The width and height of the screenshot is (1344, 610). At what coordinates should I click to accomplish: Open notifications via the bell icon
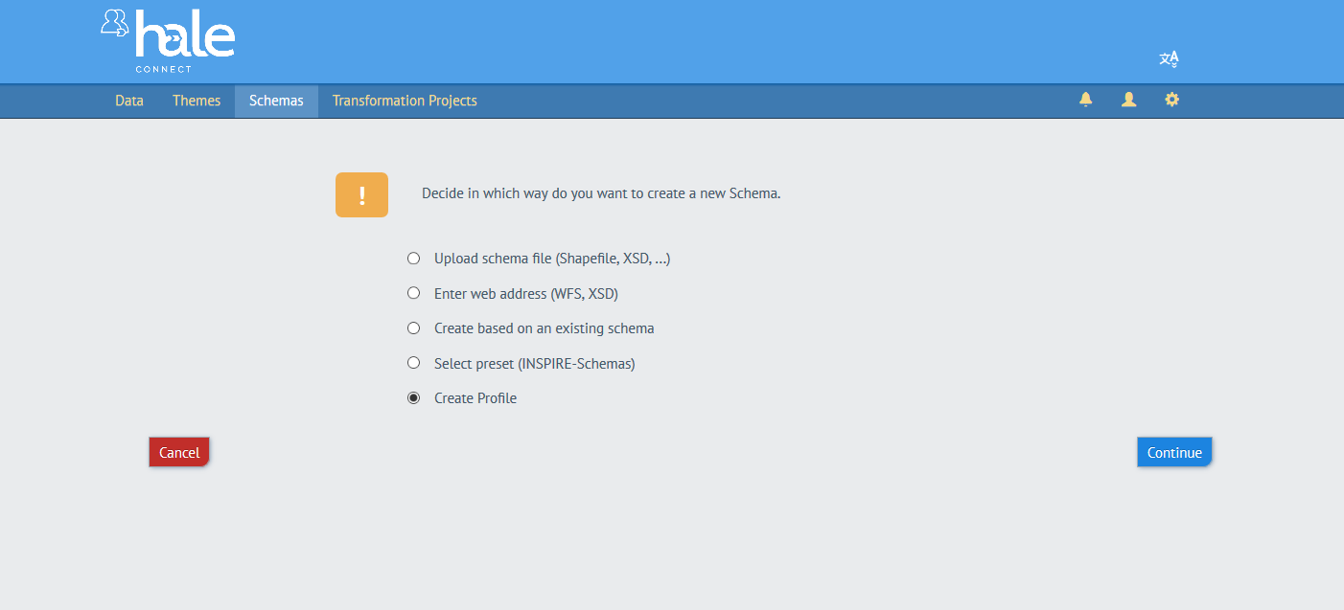click(1085, 100)
